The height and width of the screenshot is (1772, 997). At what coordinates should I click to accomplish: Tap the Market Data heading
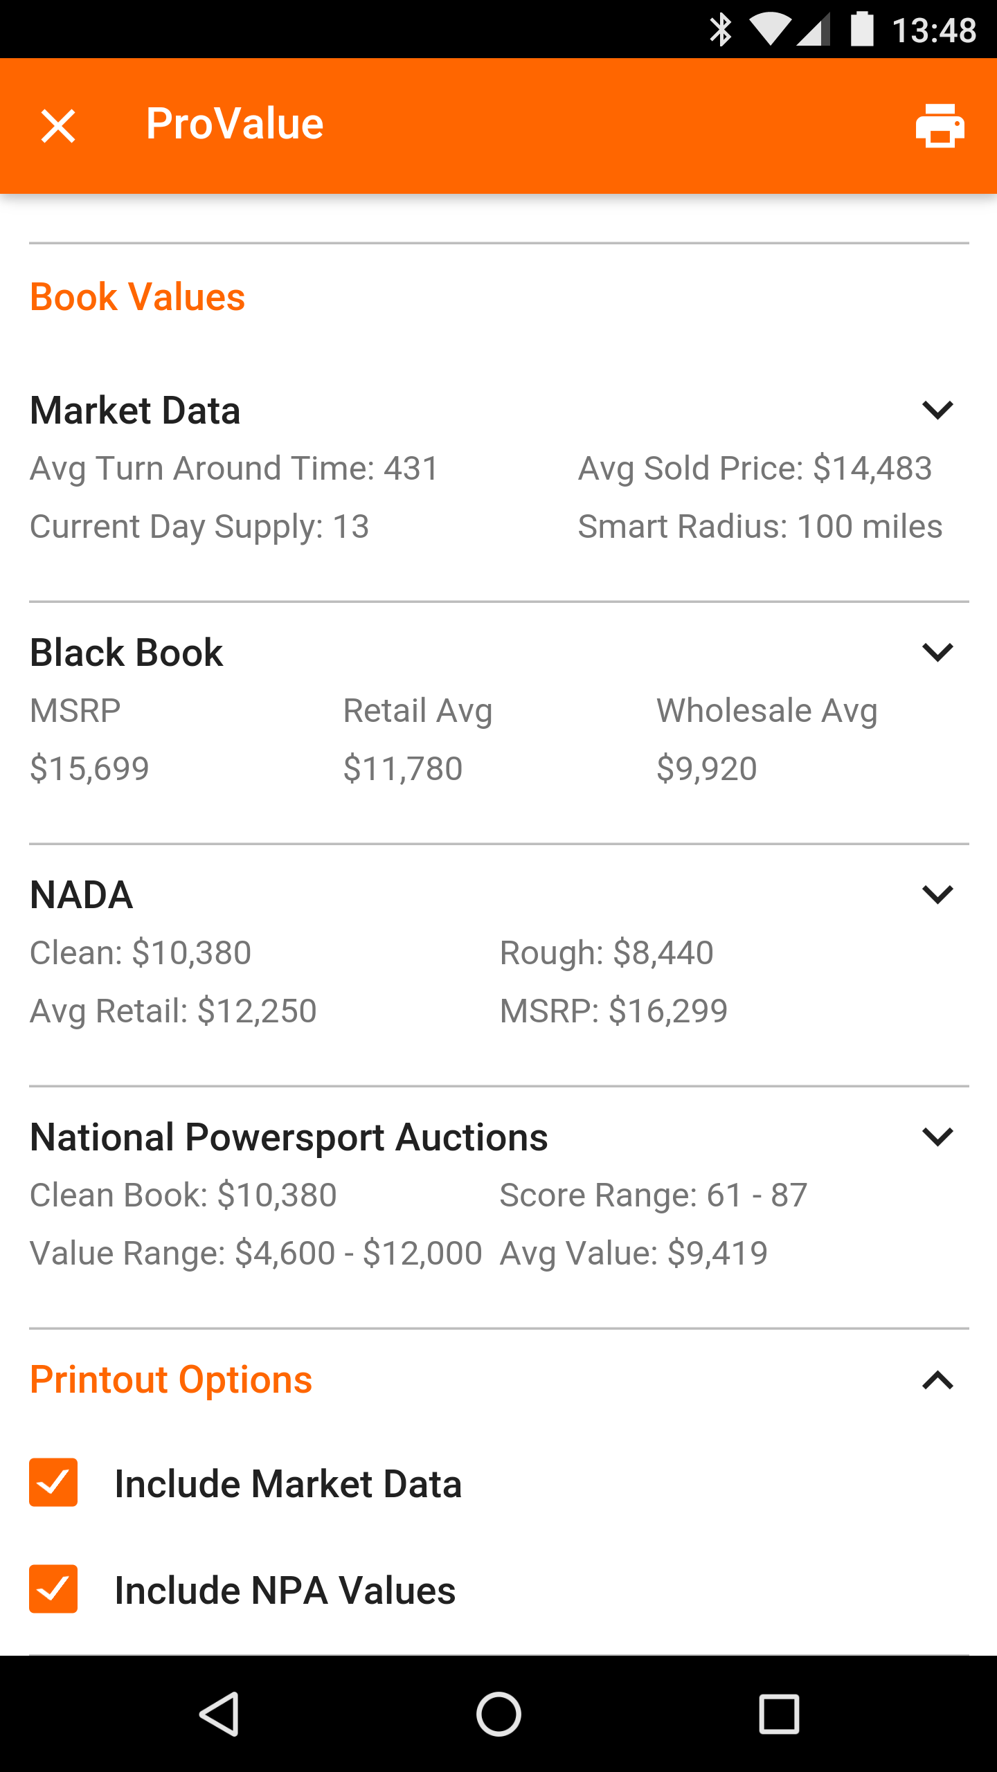click(x=136, y=410)
